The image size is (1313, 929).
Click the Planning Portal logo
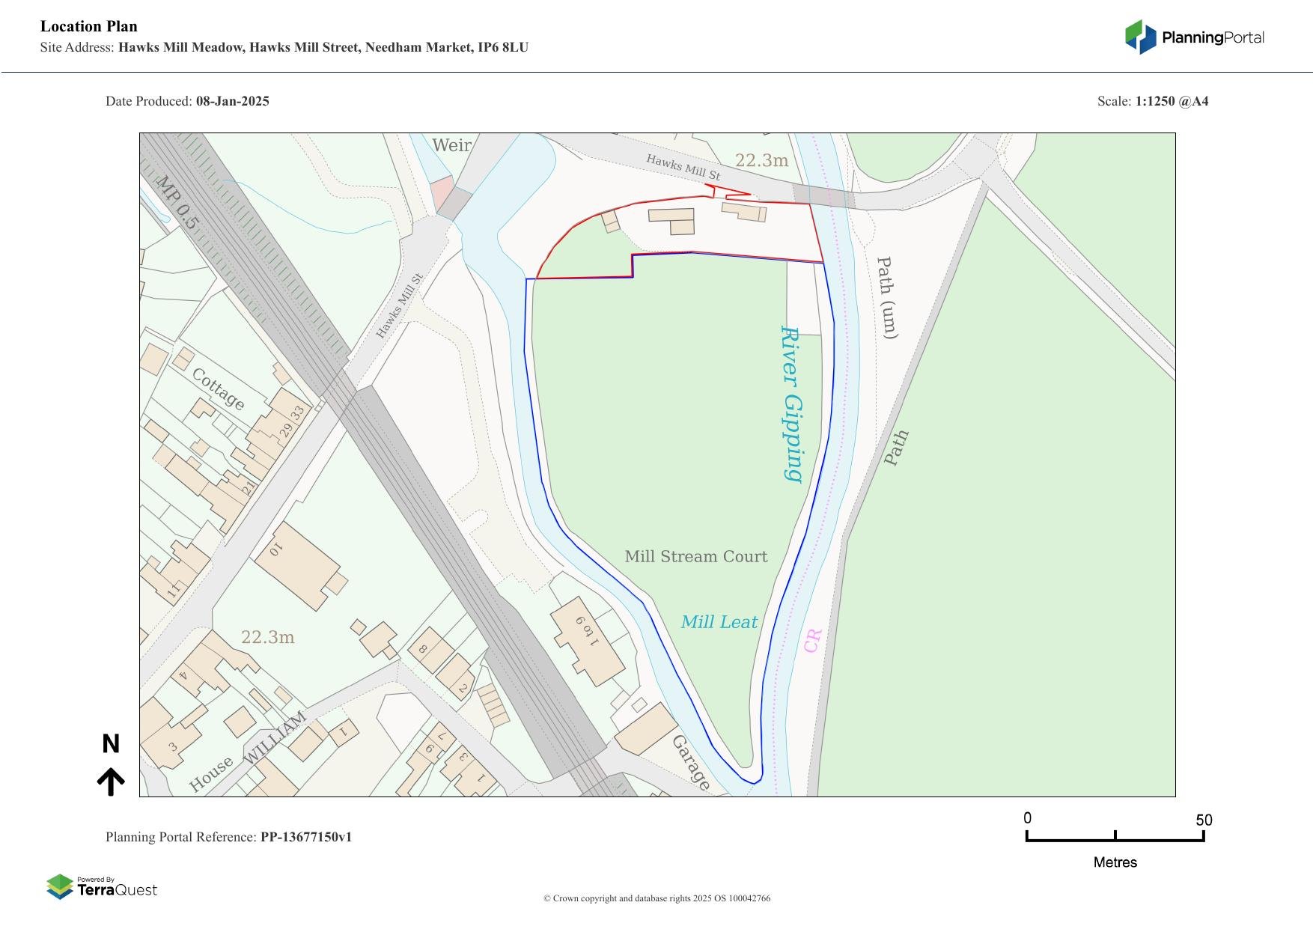tap(1194, 37)
